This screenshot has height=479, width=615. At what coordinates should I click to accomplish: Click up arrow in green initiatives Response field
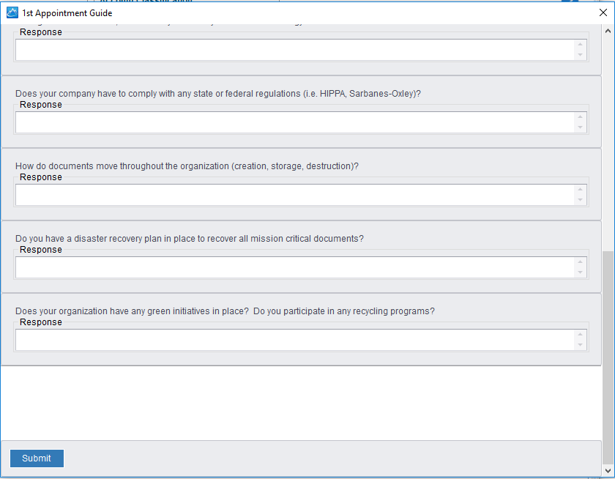(x=581, y=335)
